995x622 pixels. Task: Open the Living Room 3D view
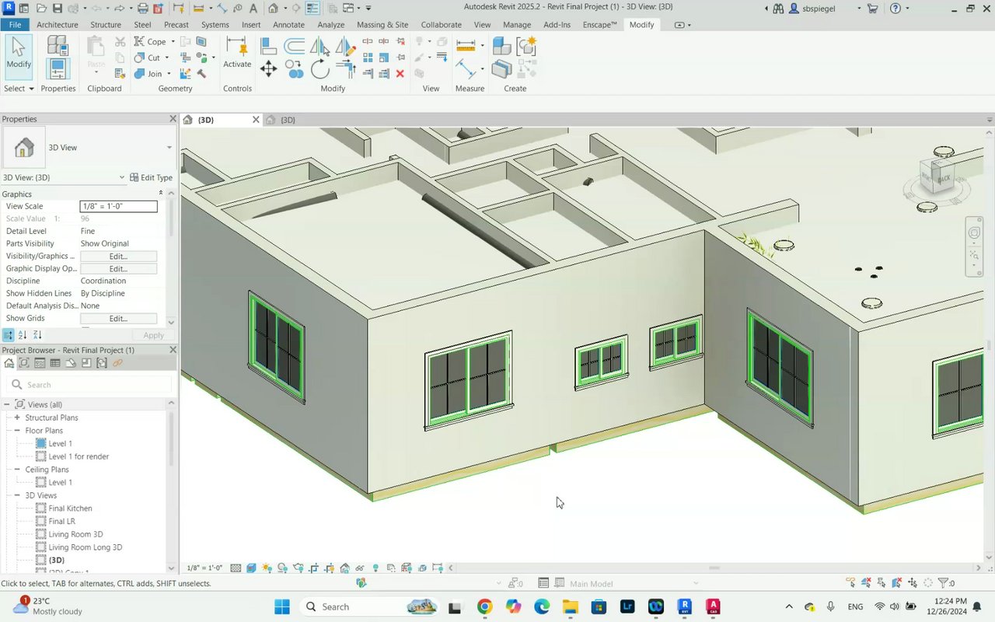[x=75, y=534]
